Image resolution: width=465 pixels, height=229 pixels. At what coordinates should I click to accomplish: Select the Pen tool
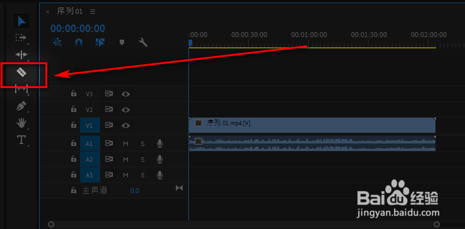pos(21,106)
